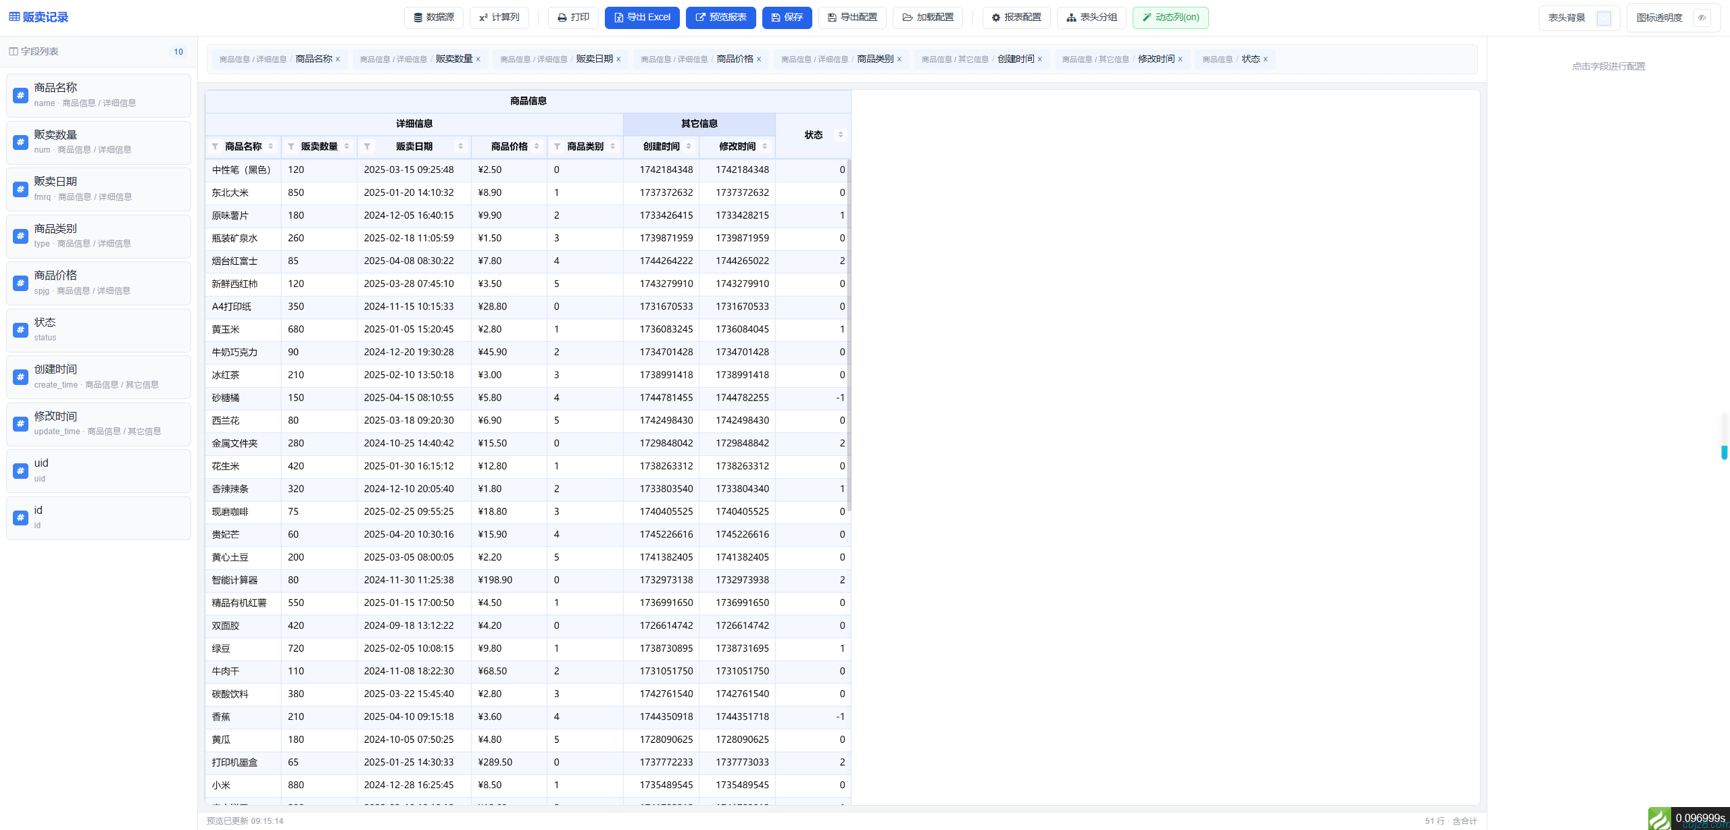Click the # icon of 商品类别 field
Image resolution: width=1730 pixels, height=830 pixels.
coord(20,236)
